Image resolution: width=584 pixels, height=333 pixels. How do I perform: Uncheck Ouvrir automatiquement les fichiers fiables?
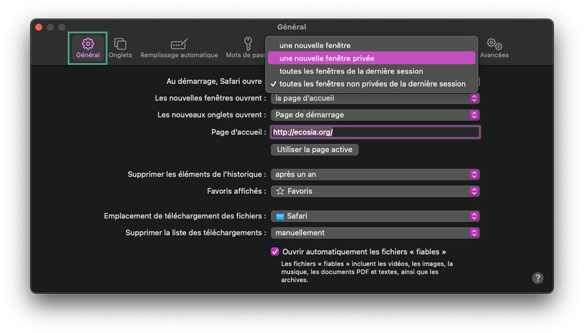[275, 252]
